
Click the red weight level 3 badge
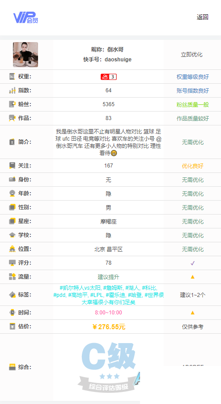tap(109, 77)
